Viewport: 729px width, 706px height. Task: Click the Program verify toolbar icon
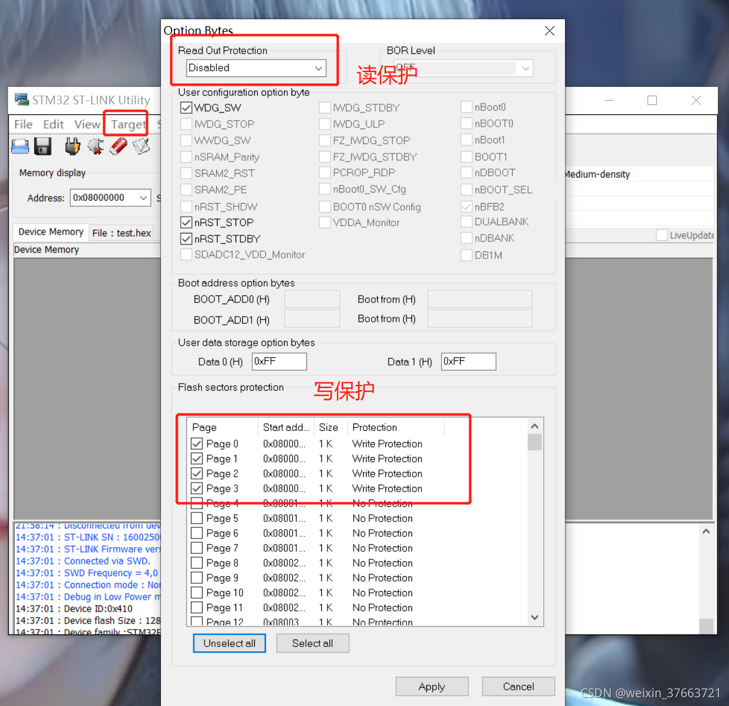(x=141, y=147)
